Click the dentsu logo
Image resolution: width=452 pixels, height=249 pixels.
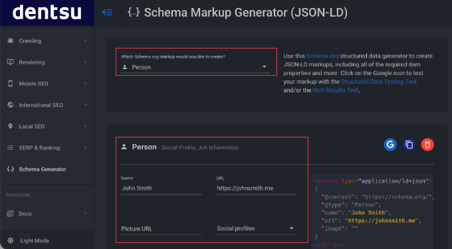pyautogui.click(x=47, y=13)
